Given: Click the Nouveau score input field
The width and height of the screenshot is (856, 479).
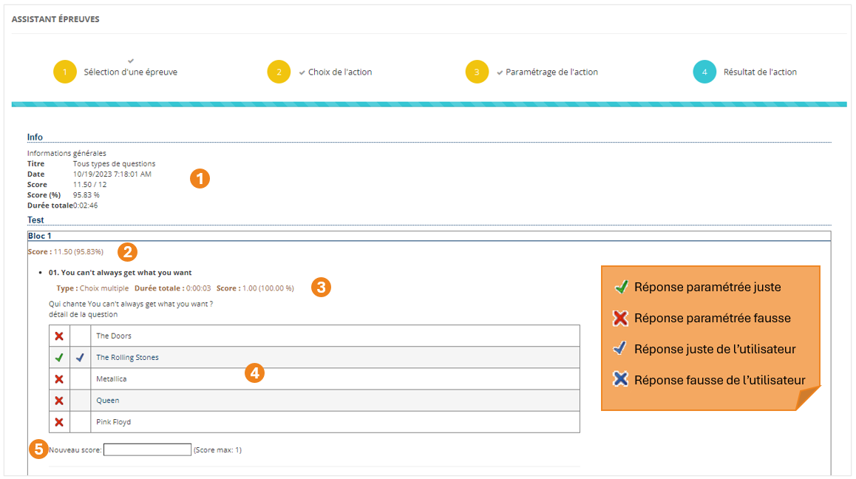Looking at the screenshot, I should pyautogui.click(x=147, y=449).
